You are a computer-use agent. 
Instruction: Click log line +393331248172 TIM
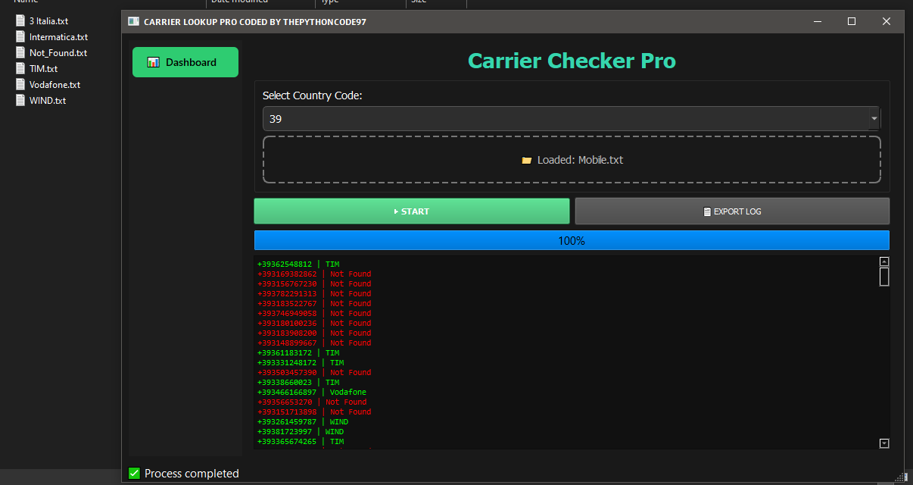[301, 363]
